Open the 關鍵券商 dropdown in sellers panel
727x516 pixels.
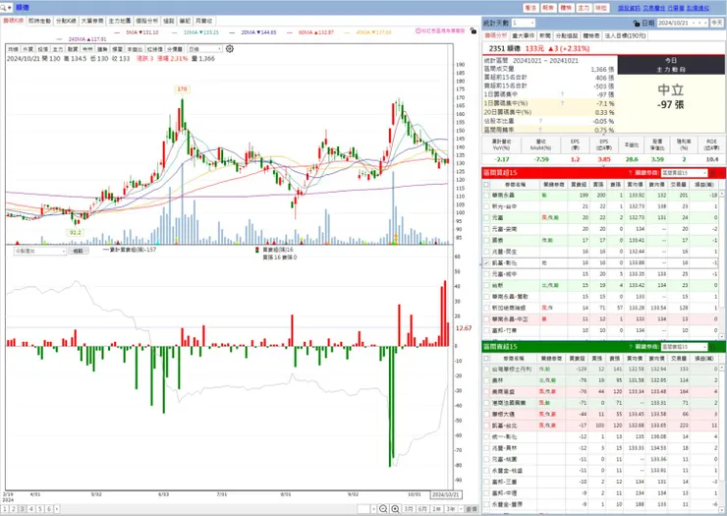685,347
